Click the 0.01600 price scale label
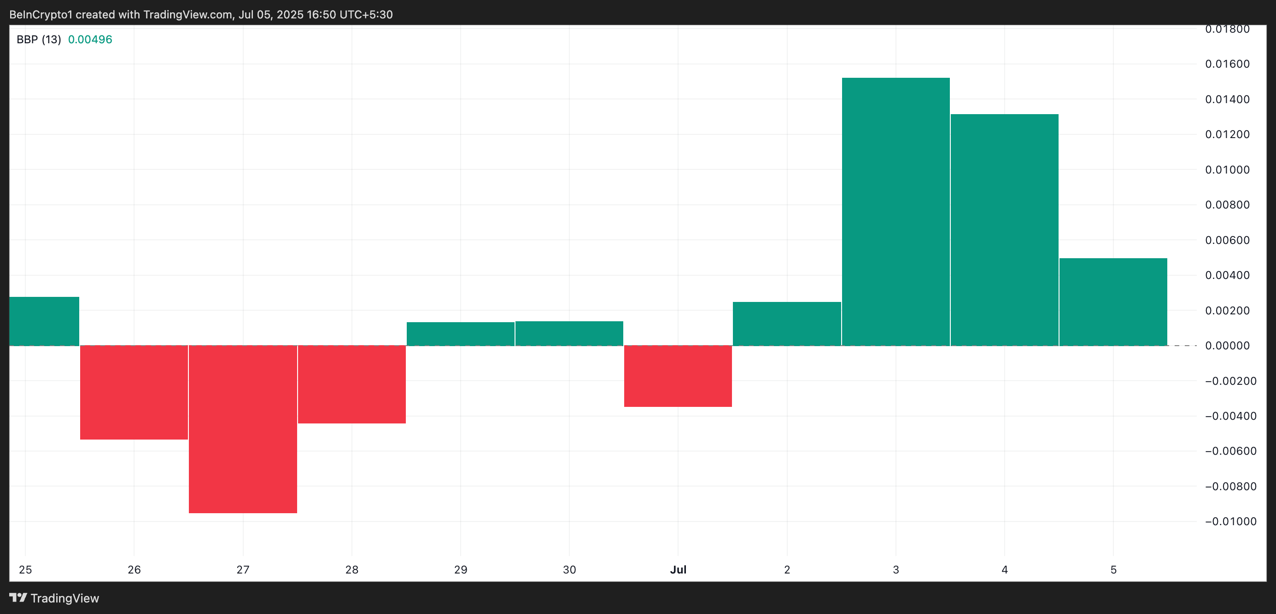 tap(1227, 64)
